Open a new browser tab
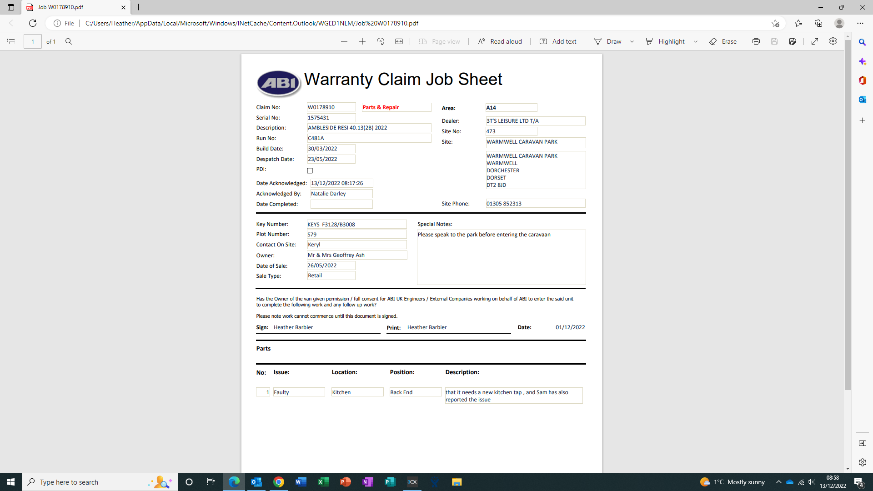This screenshot has width=873, height=491. [139, 7]
